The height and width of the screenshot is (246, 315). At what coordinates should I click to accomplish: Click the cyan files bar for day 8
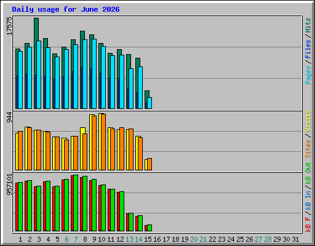pos(85,74)
